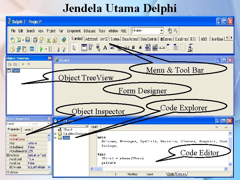Click the green Run button
The image size is (240, 180).
coord(41,49)
